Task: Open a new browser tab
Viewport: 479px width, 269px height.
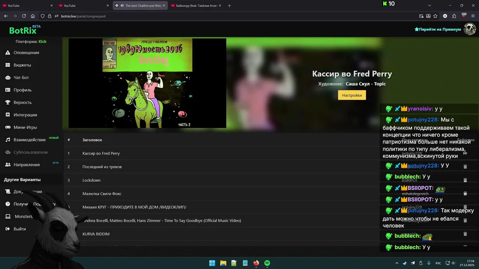Action: click(x=229, y=6)
